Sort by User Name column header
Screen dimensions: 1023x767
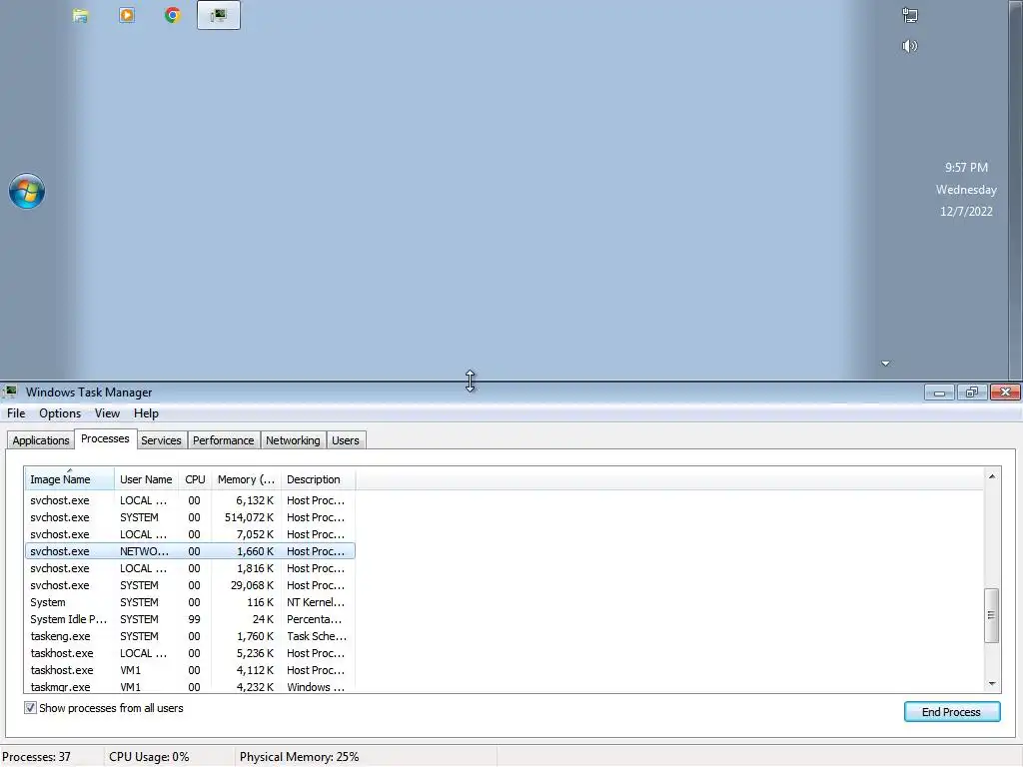(146, 479)
